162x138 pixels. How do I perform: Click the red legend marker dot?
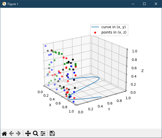tap(95, 32)
